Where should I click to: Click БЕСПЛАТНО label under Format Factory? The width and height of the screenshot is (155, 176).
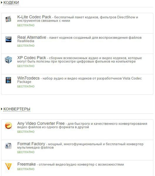(x=26, y=152)
